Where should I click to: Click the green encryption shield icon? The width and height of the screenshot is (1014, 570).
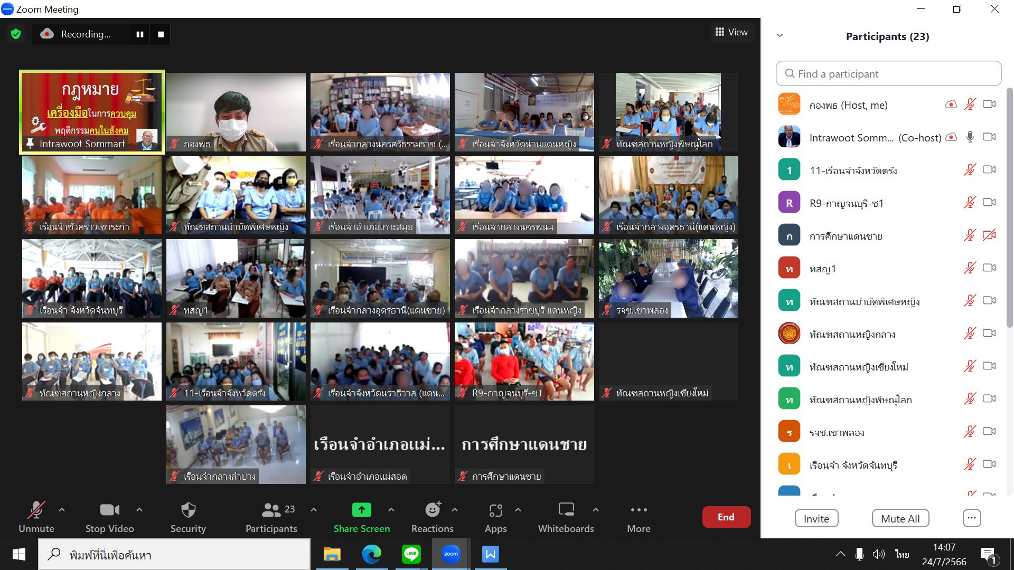point(16,34)
